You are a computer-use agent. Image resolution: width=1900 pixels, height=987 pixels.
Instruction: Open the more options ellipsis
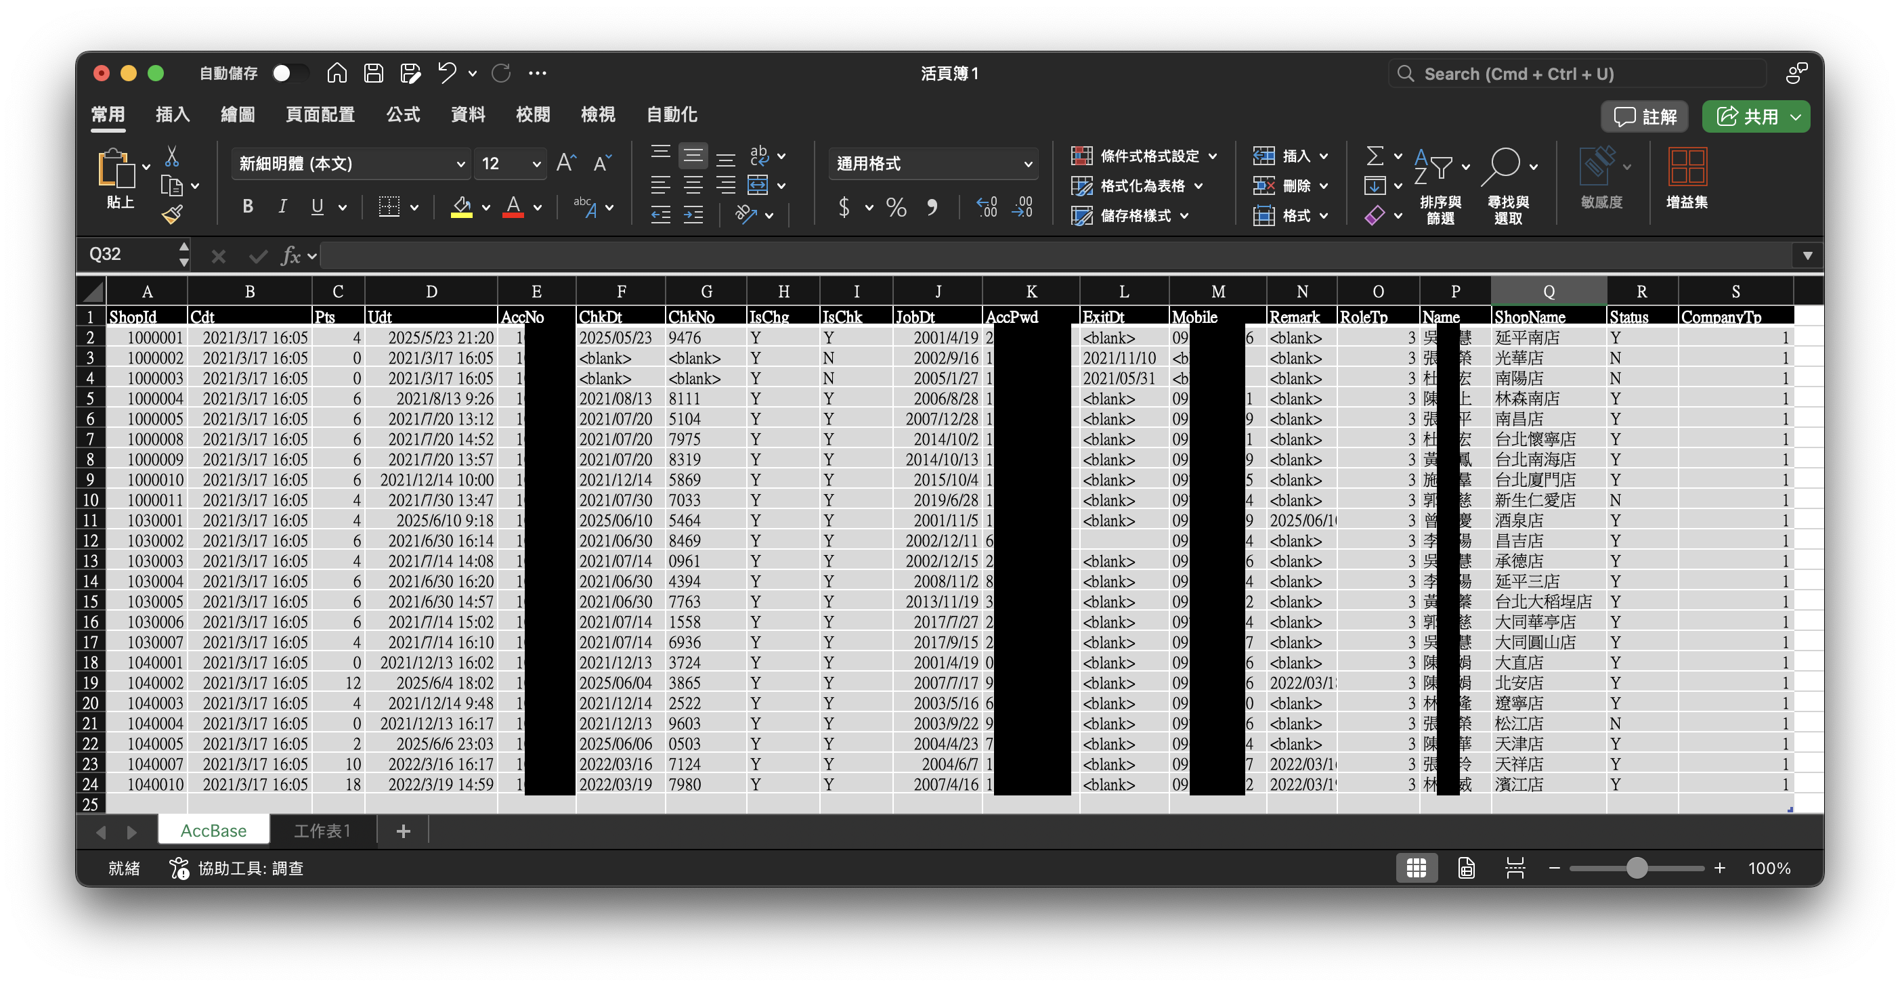pos(538,73)
